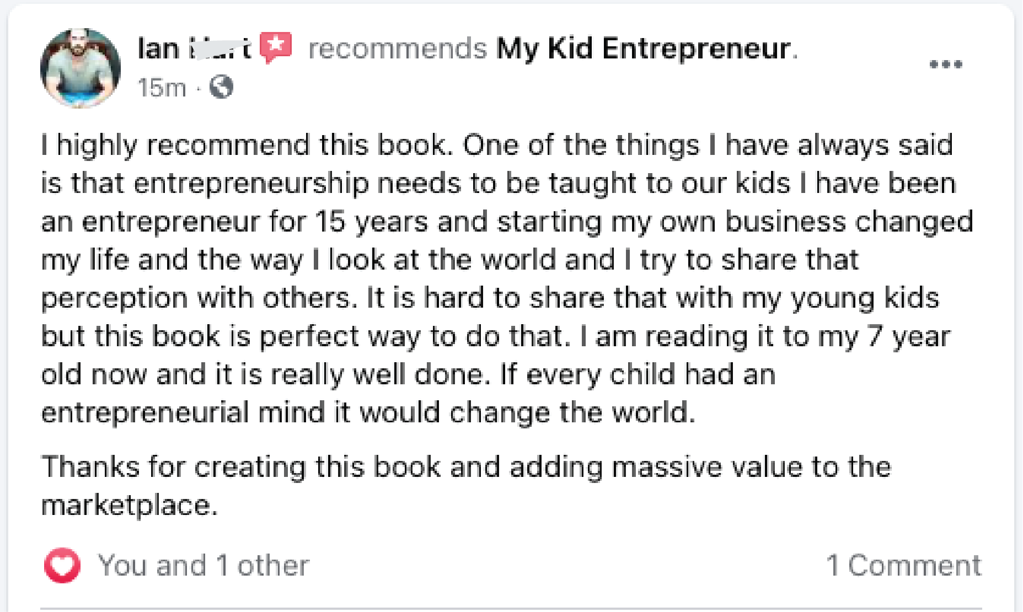Click the line beginning "my life and the way"
The image size is (1023, 612).
(x=449, y=260)
